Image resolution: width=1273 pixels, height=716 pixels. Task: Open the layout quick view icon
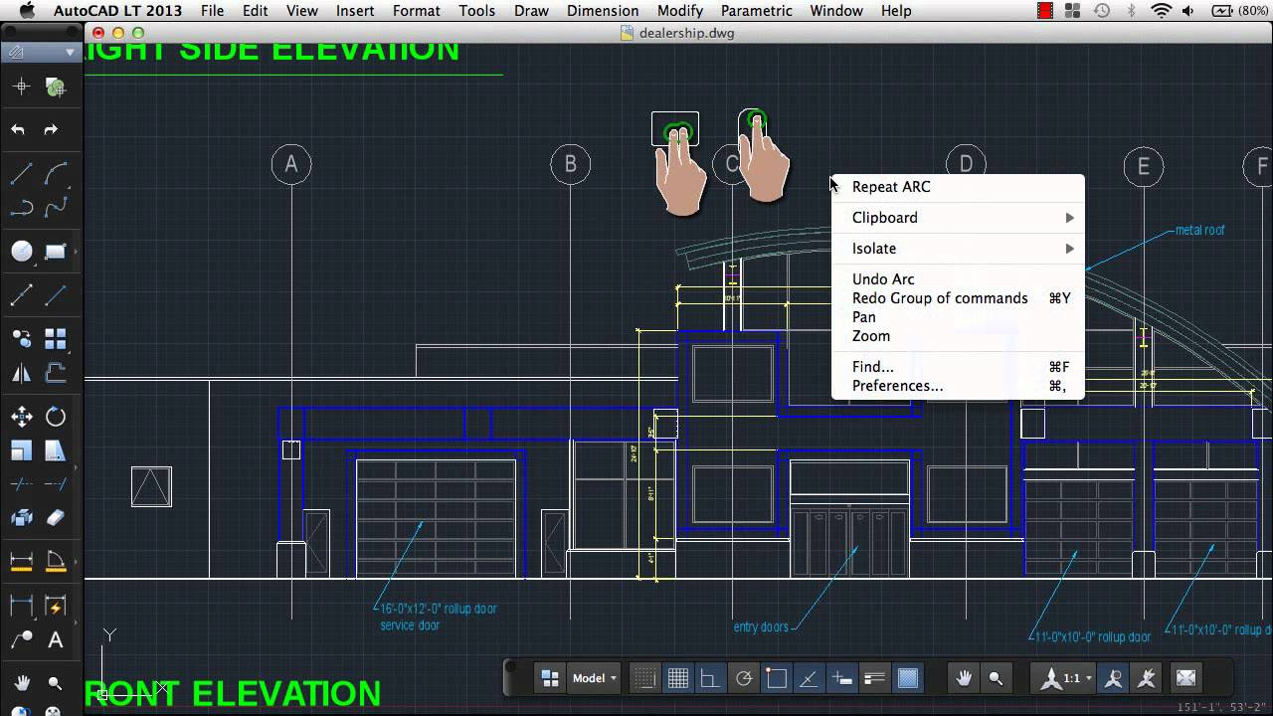550,678
